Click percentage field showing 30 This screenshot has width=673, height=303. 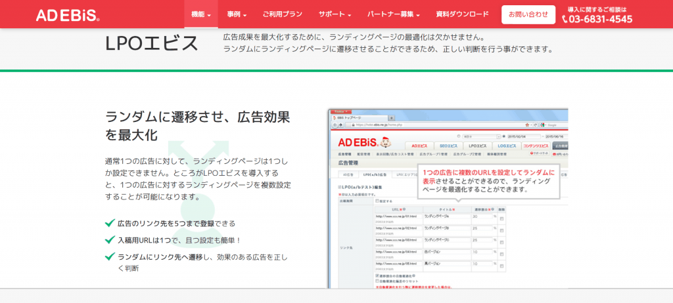482,216
